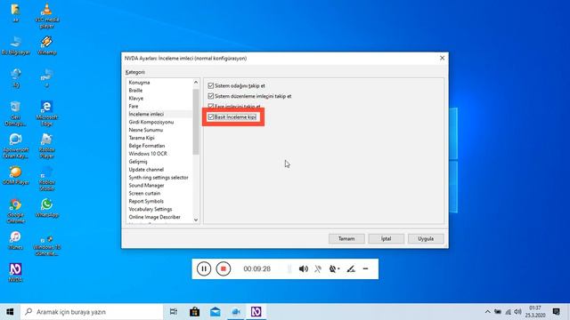Open the Geri Dönüşüm recycle bin icon
This screenshot has height=320, width=570.
[16, 113]
